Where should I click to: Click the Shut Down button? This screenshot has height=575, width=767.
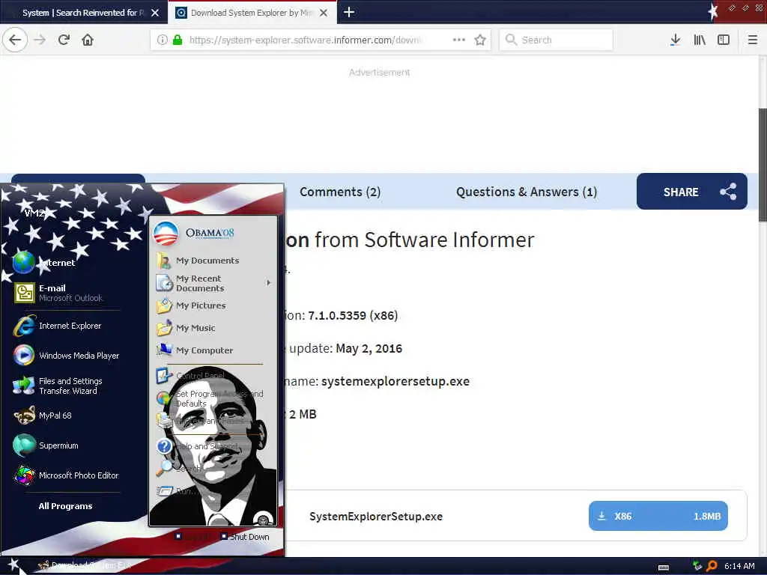point(245,536)
